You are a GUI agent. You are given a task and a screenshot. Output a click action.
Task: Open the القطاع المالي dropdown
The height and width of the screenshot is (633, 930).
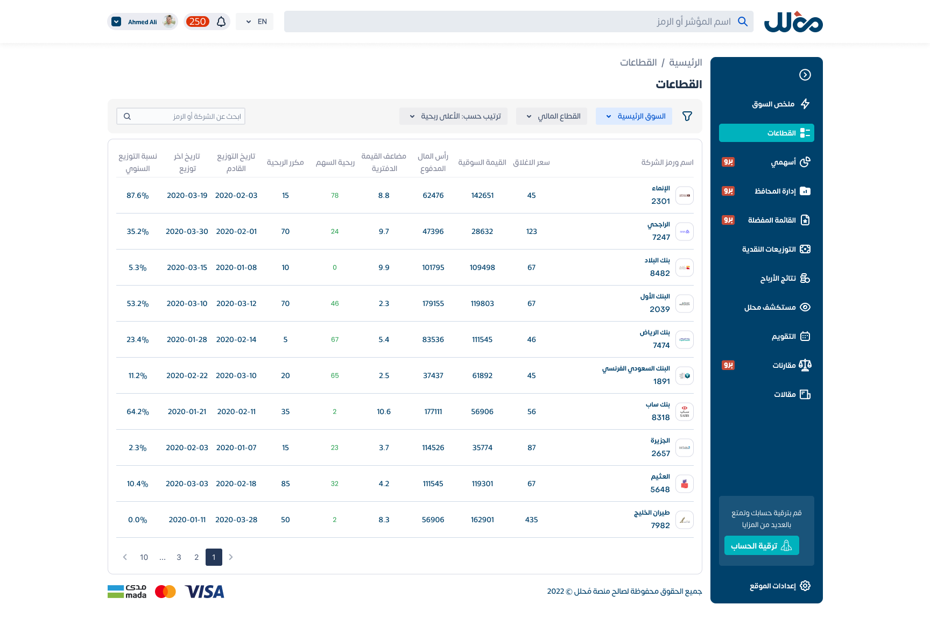click(x=551, y=116)
